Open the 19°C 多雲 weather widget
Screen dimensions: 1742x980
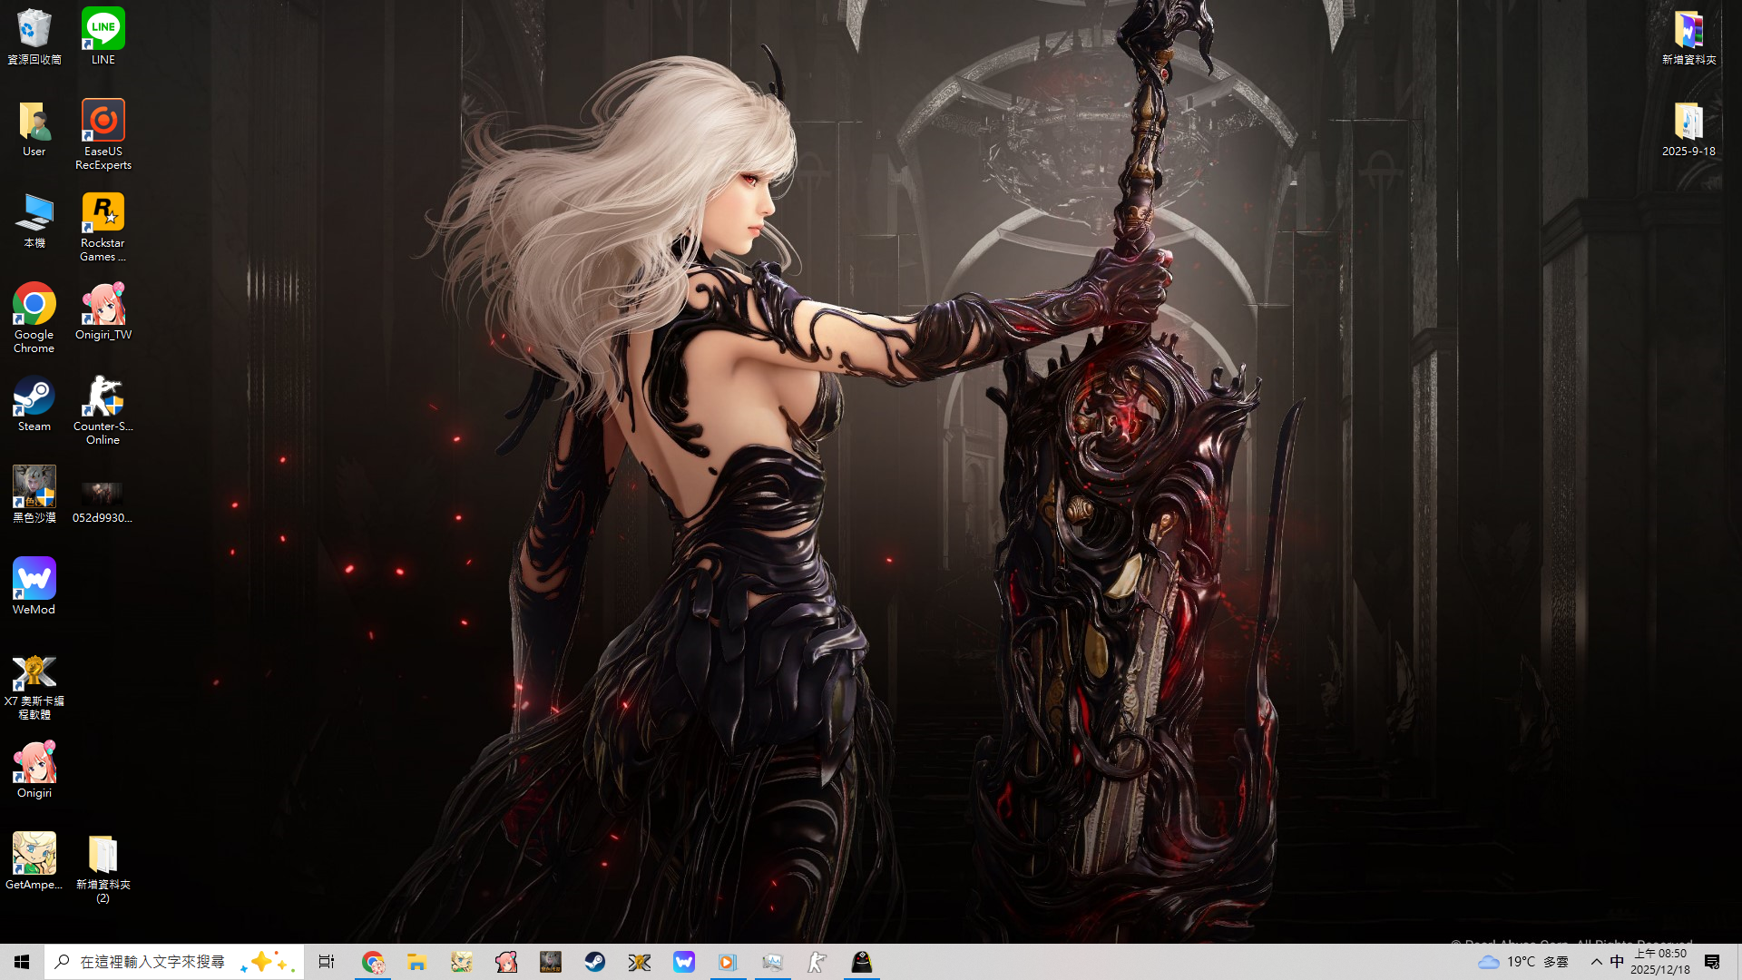tap(1523, 962)
